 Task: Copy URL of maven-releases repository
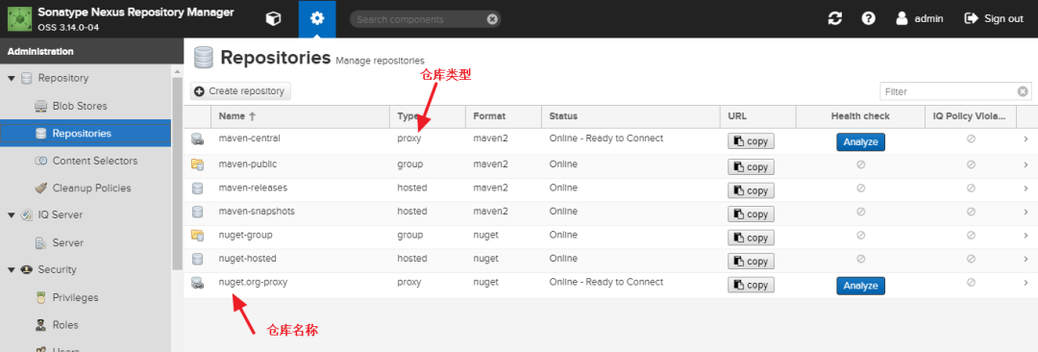751,191
